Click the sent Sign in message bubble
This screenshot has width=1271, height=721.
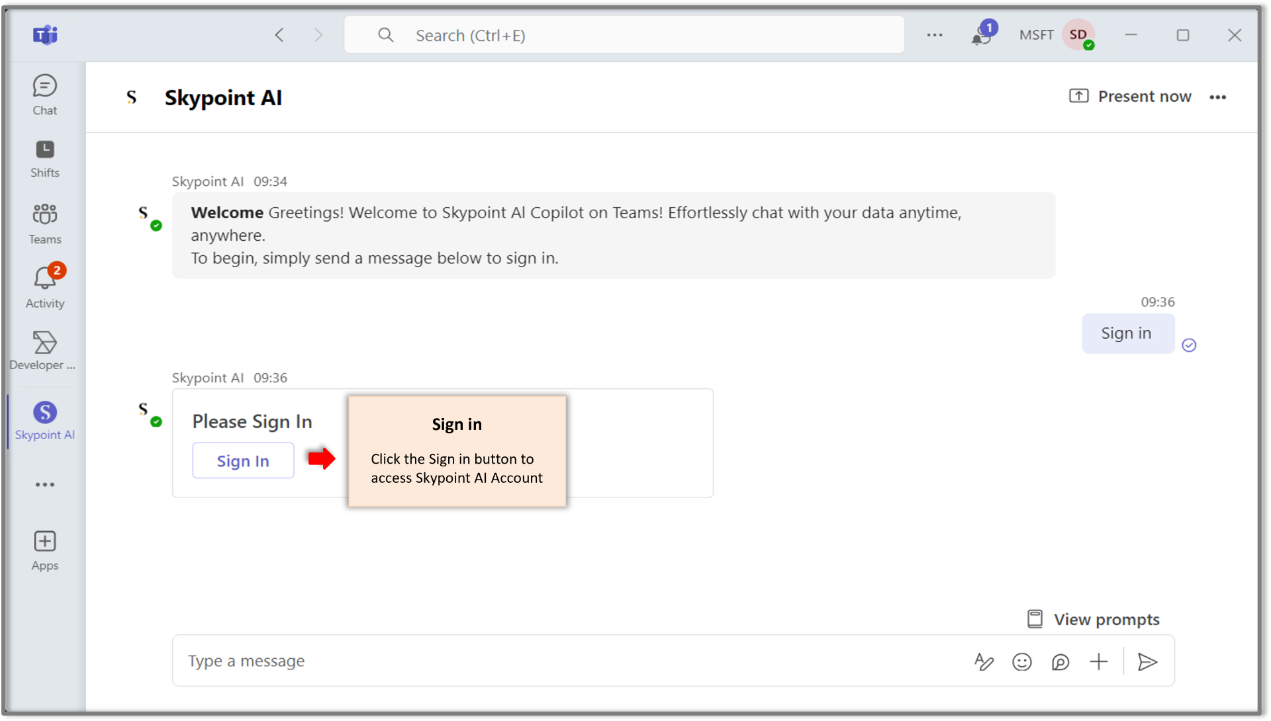click(x=1128, y=333)
